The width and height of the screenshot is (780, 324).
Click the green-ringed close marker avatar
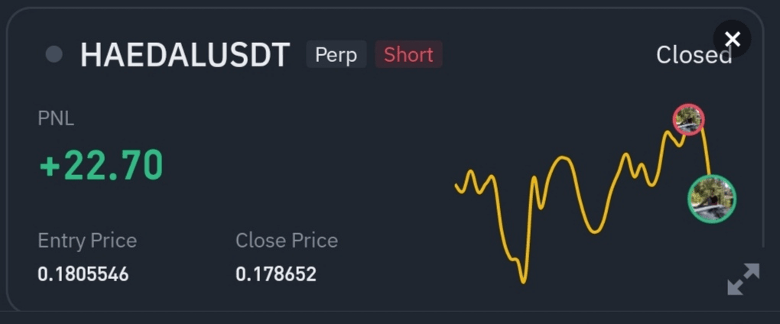click(712, 199)
